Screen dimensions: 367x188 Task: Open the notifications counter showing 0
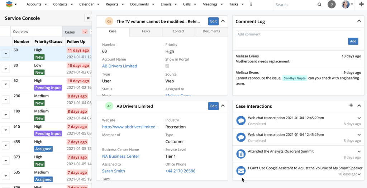point(332,4)
